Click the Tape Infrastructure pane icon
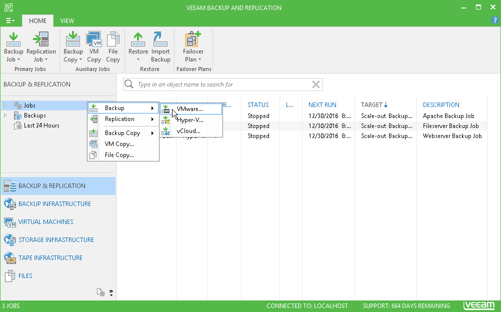The image size is (501, 312). click(10, 257)
